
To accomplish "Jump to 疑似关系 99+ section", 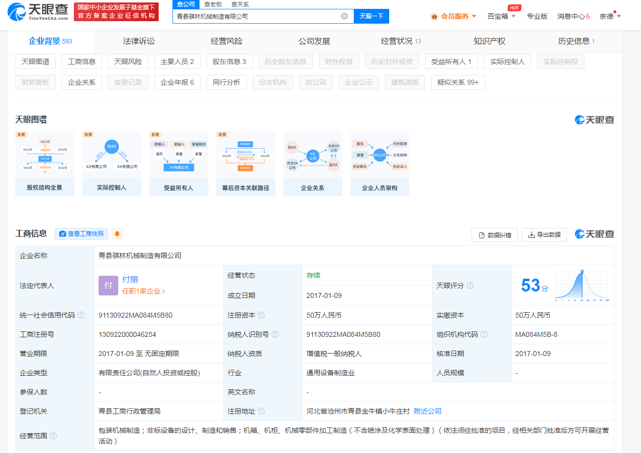I will click(x=458, y=82).
